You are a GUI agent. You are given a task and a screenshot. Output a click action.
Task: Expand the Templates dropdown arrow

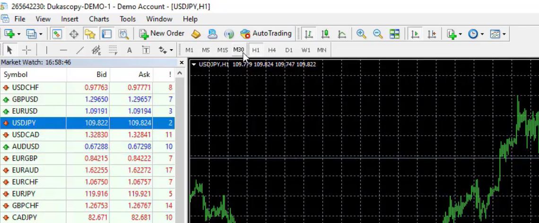504,34
